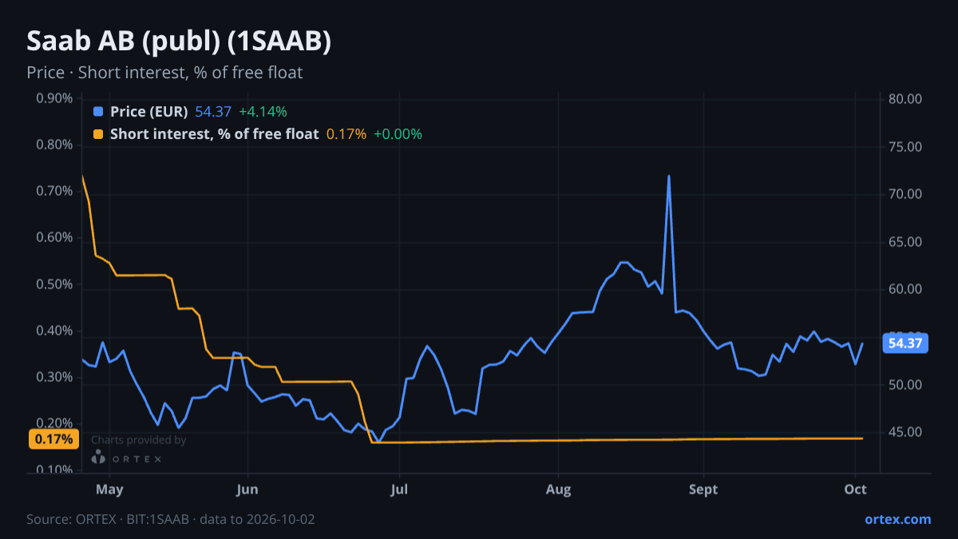Image resolution: width=958 pixels, height=539 pixels.
Task: Click the Price · Short interest subtitle
Action: pyautogui.click(x=164, y=73)
